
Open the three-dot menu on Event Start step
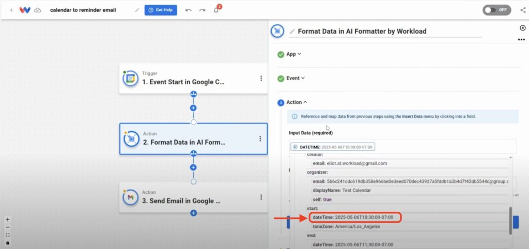(261, 79)
